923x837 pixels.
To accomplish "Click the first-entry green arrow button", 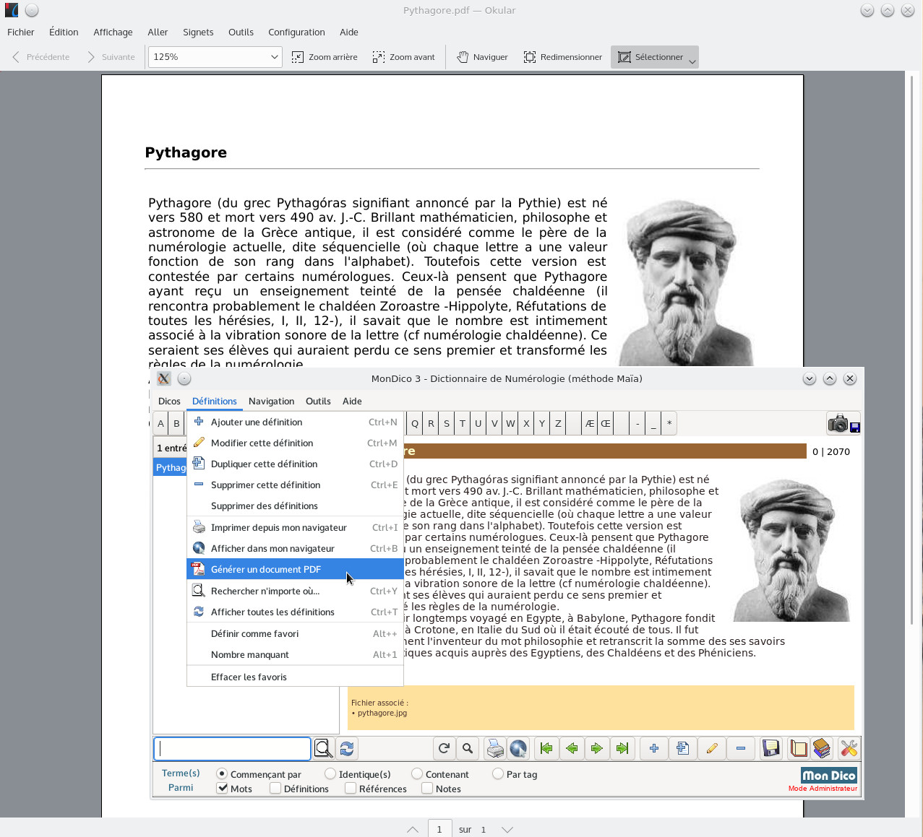I will point(546,748).
